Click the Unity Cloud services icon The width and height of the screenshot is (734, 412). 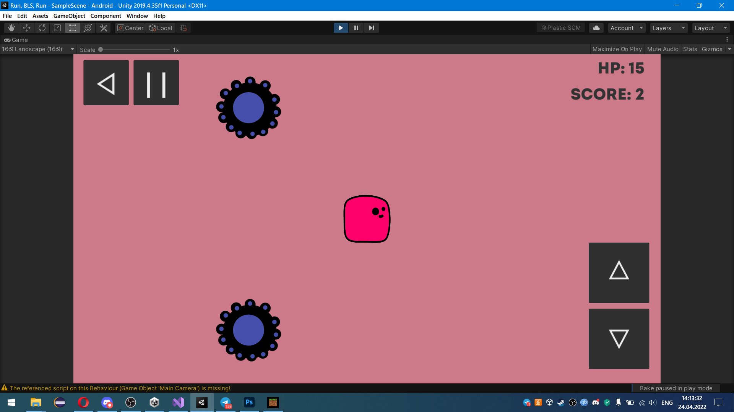pyautogui.click(x=596, y=28)
